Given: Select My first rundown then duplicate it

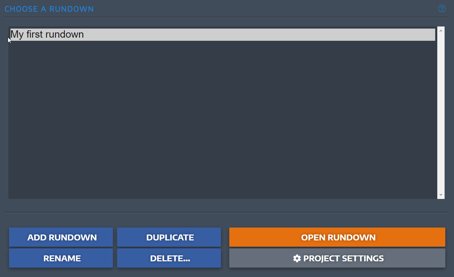Looking at the screenshot, I should (169, 237).
